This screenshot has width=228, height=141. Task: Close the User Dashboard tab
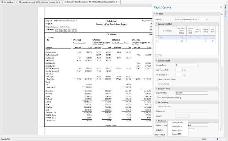tap(17, 2)
